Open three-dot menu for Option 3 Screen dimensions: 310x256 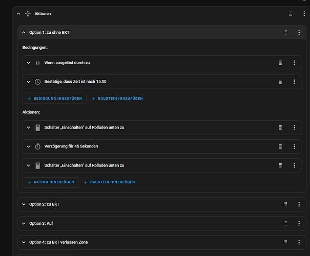tap(299, 223)
